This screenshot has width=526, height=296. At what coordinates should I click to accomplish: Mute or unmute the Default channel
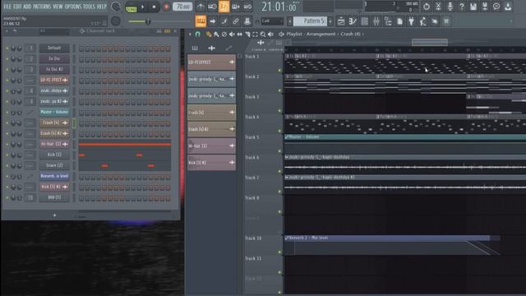(7, 49)
